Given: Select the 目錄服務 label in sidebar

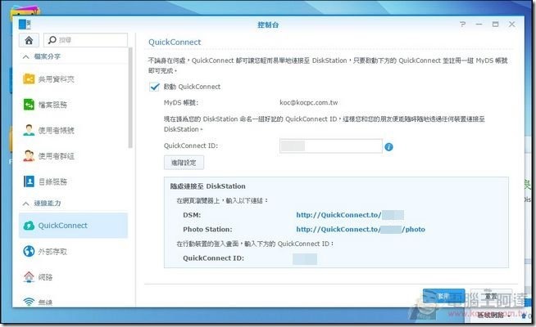Looking at the screenshot, I should coord(52,181).
